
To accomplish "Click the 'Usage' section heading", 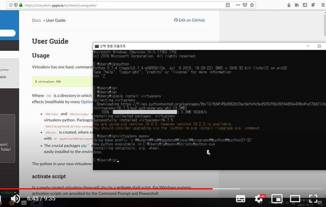I will click(x=41, y=56).
